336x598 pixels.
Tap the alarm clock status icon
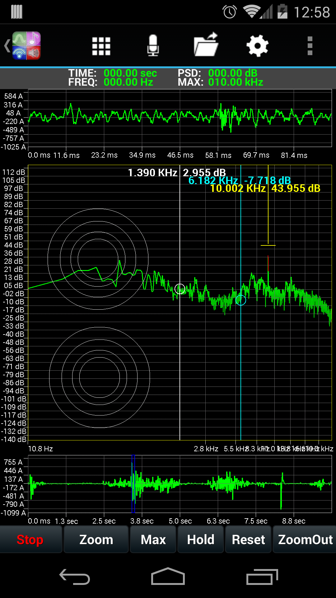(x=230, y=12)
